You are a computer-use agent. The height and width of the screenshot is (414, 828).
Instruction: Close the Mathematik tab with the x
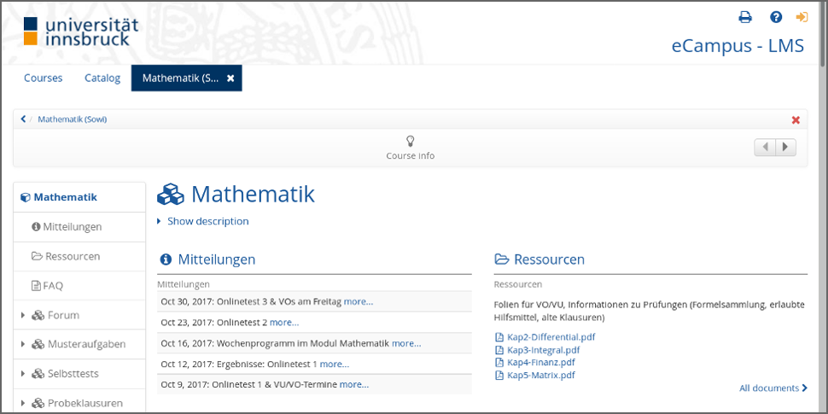(230, 79)
